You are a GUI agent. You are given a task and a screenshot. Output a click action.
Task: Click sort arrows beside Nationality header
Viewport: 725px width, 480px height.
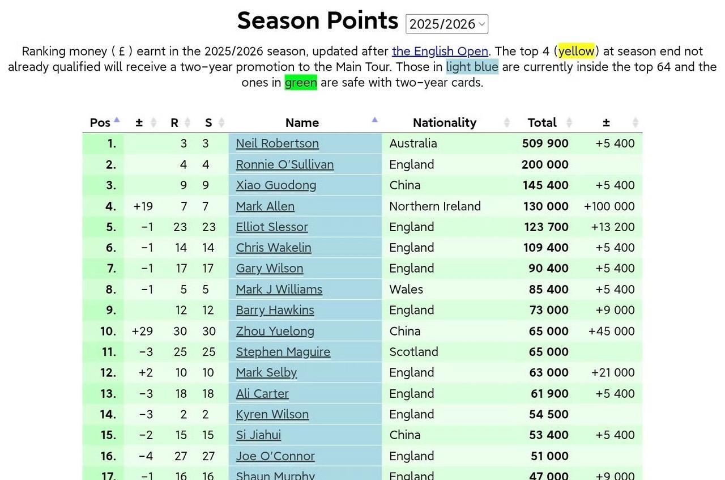click(x=507, y=122)
